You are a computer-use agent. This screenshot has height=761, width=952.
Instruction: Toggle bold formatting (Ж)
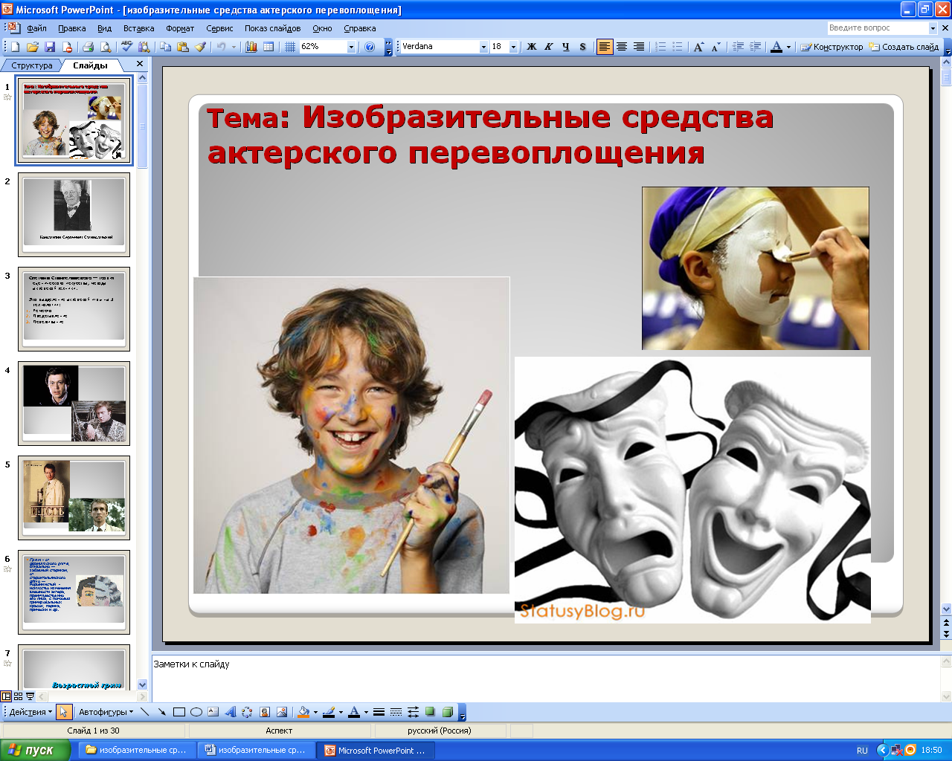pos(531,47)
